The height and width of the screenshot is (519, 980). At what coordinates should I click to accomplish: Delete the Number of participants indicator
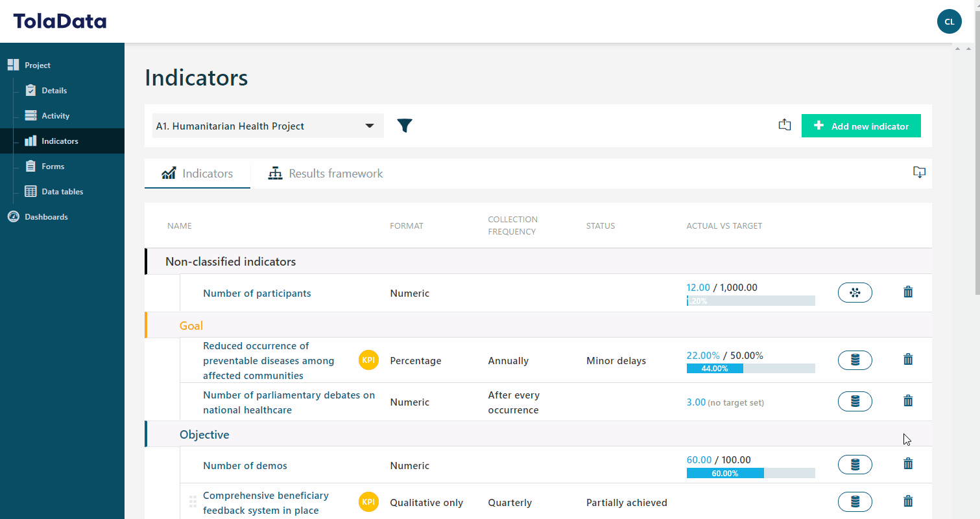pos(907,292)
